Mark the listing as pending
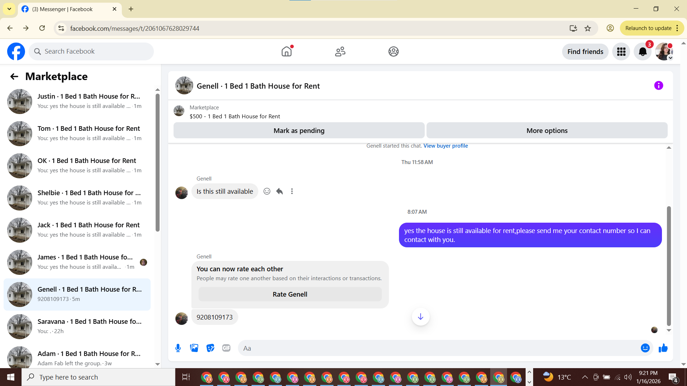The height and width of the screenshot is (386, 687). 299,130
